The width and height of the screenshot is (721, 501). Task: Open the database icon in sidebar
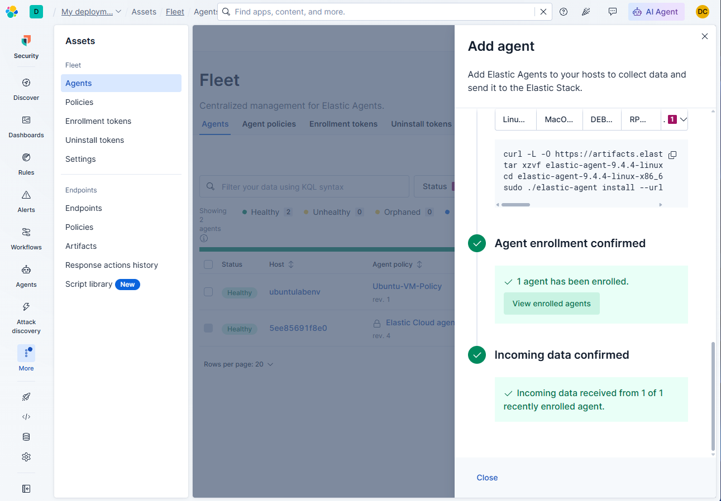pyautogui.click(x=26, y=437)
